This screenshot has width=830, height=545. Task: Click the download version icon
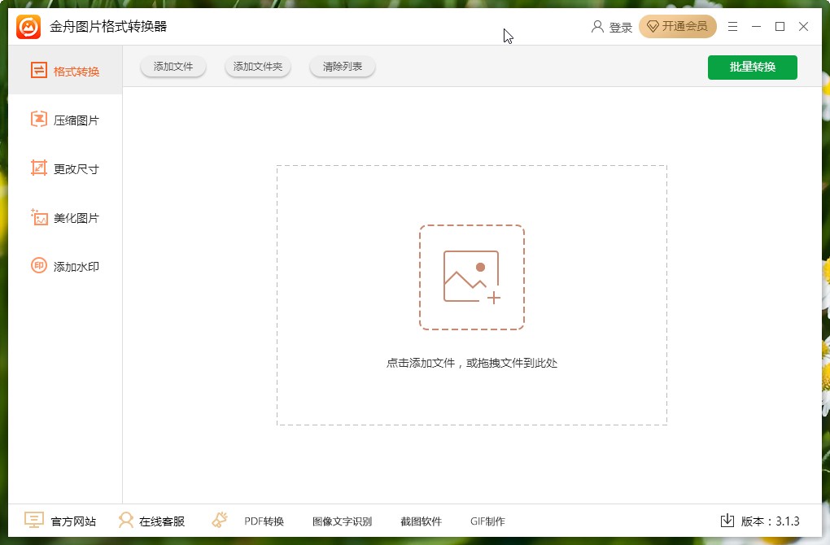point(727,521)
